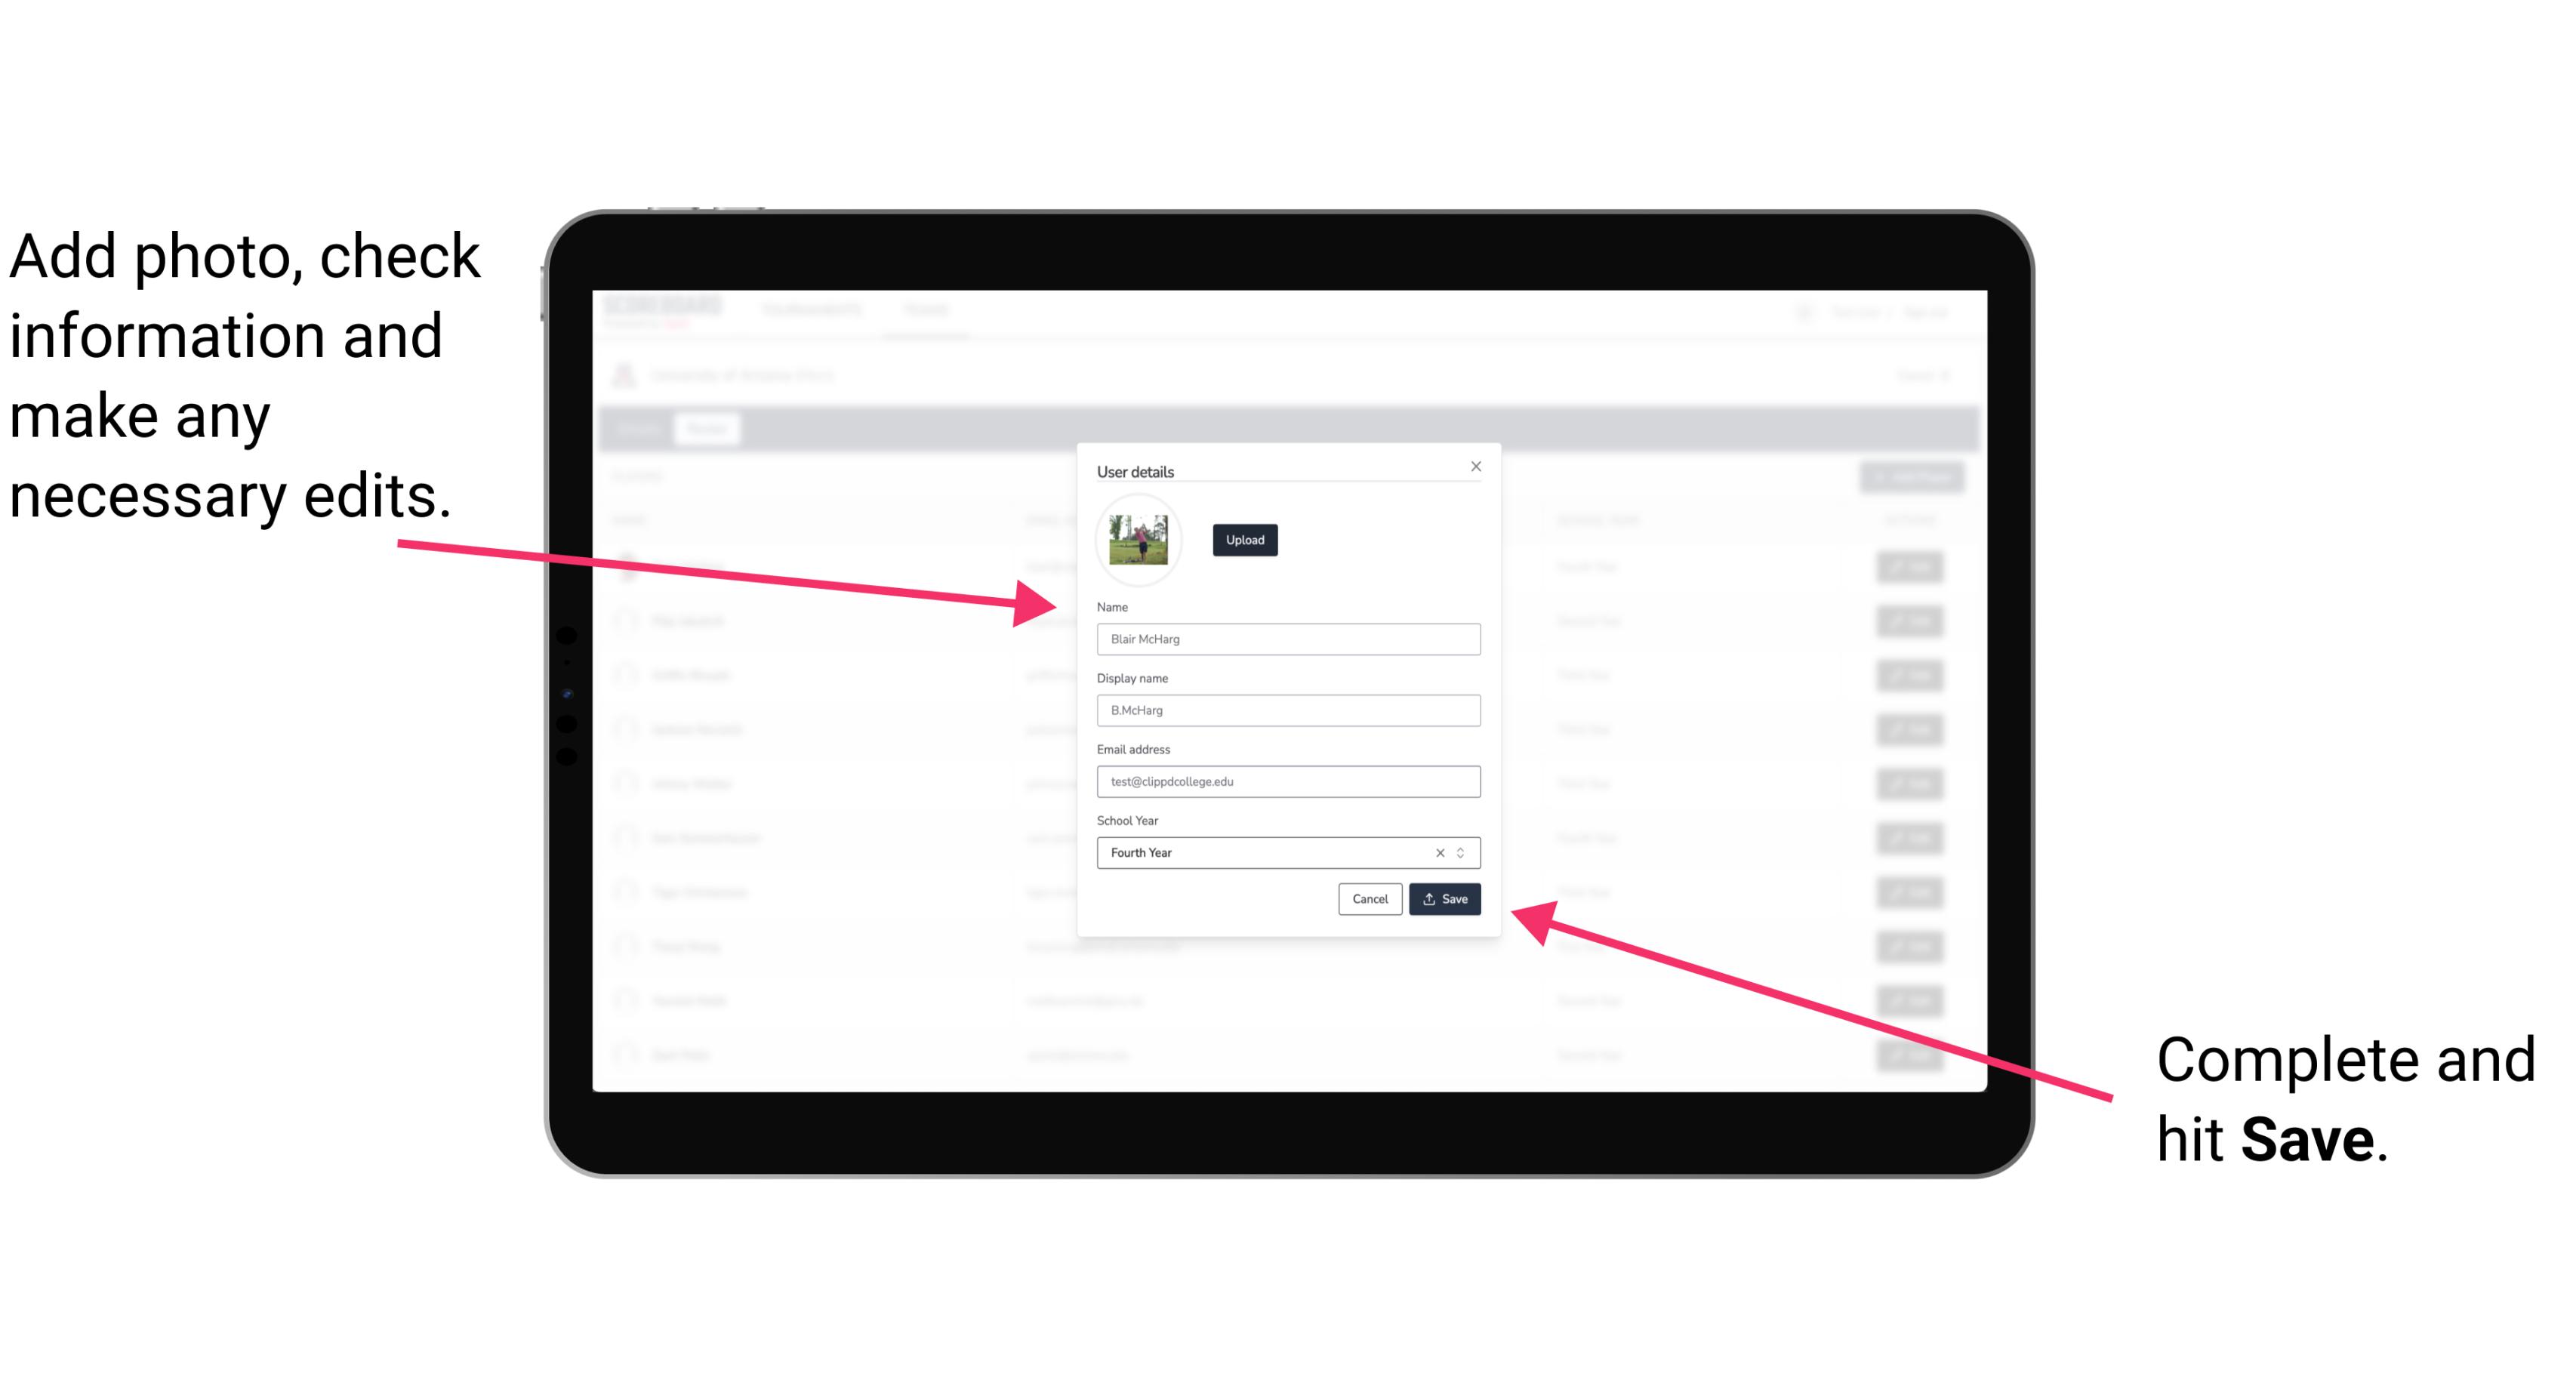Screen dimensions: 2576x1386
Task: Expand the School Year selector
Action: (1466, 852)
